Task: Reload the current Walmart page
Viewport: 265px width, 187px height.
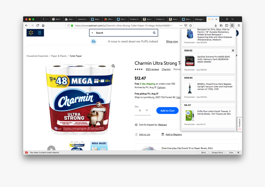Action: click(x=38, y=26)
